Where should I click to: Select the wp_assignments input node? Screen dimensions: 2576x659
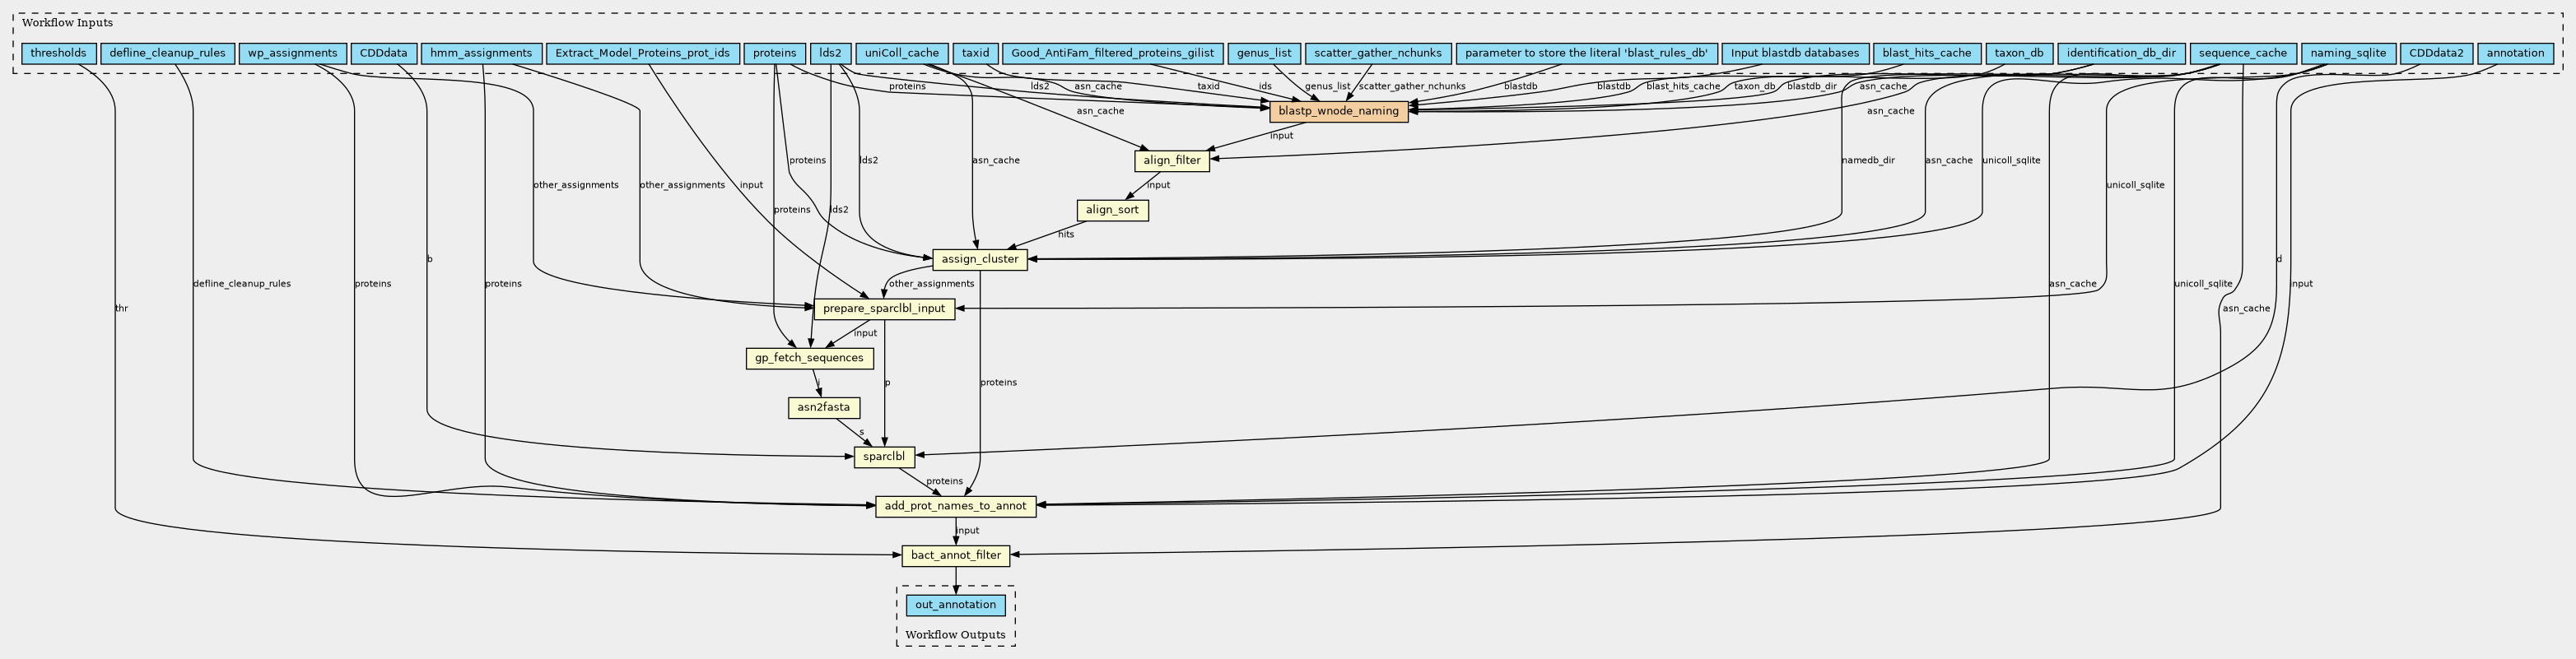click(292, 53)
